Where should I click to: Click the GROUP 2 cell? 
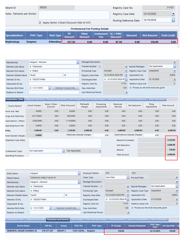pyautogui.click(x=63, y=231)
